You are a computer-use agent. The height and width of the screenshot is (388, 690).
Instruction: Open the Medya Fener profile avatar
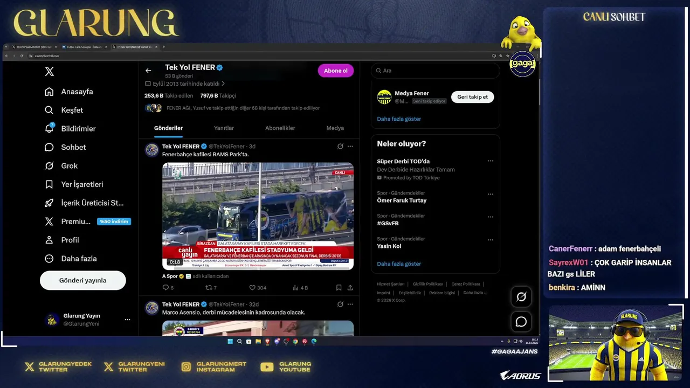384,97
